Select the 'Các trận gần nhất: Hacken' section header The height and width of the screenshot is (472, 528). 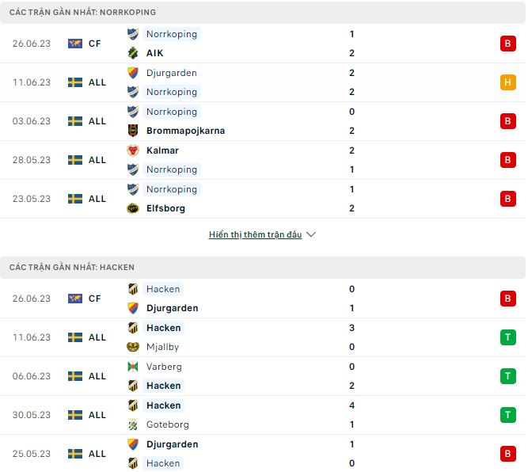coord(72,268)
